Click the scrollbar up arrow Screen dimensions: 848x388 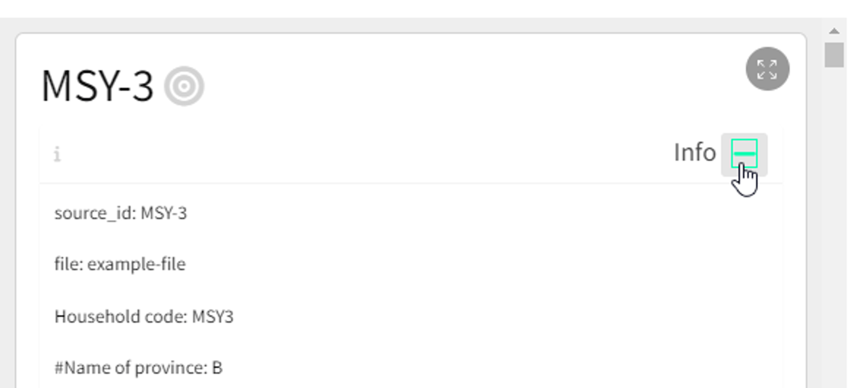(834, 31)
